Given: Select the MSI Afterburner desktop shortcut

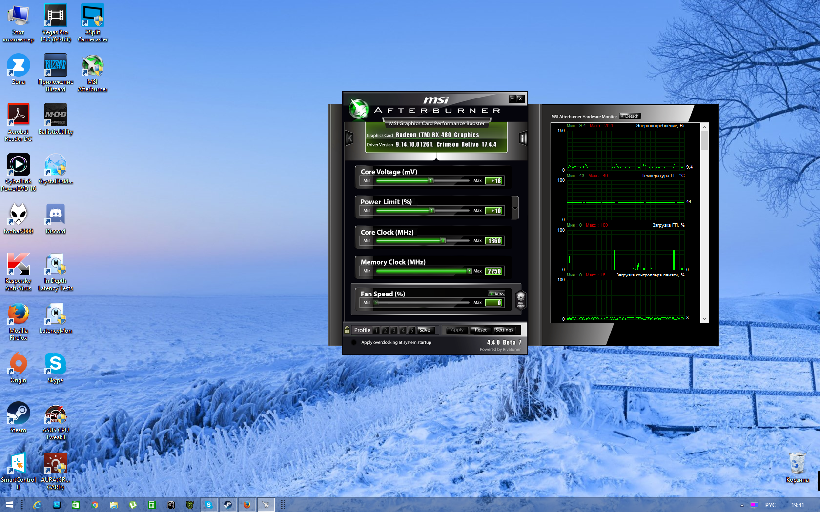Looking at the screenshot, I should pos(93,73).
